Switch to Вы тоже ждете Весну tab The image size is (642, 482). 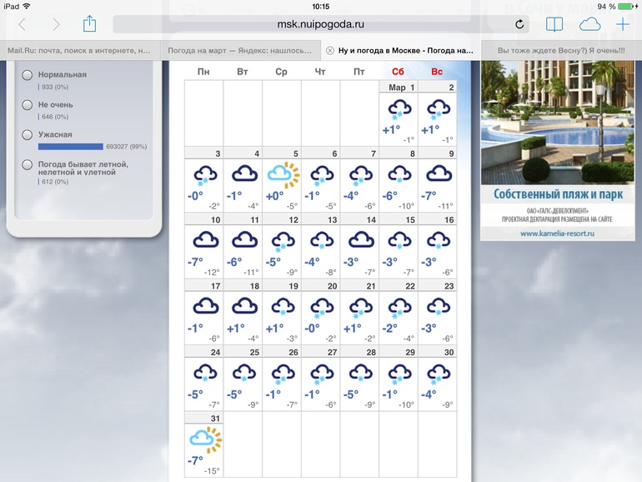(561, 50)
